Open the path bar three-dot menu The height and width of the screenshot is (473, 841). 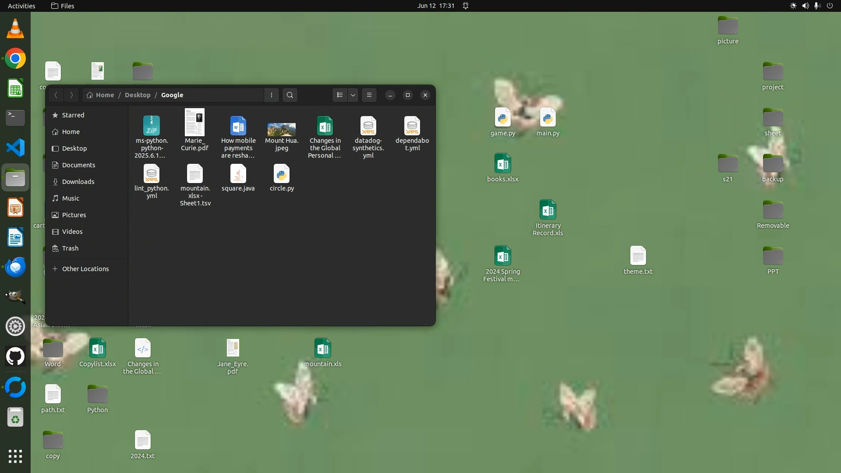click(x=272, y=95)
